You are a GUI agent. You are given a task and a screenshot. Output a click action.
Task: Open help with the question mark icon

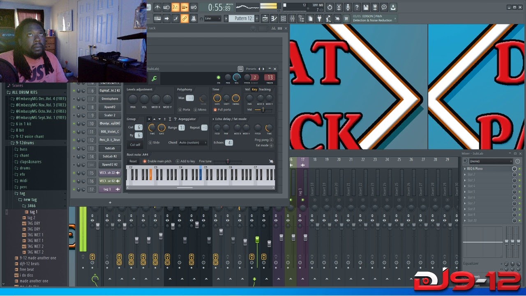[357, 7]
